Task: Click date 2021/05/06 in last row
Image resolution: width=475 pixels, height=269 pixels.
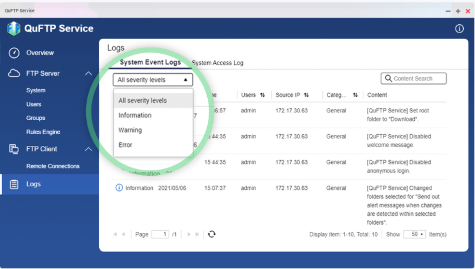Action: pyautogui.click(x=172, y=188)
